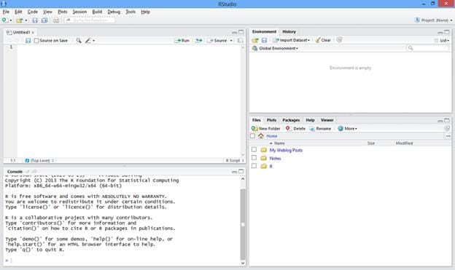This screenshot has height=270, width=455.
Task: Check the box next to My Weblog Posts
Action: point(254,149)
